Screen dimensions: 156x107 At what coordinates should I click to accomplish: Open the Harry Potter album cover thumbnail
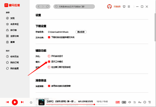pyautogui.click(x=41, y=102)
